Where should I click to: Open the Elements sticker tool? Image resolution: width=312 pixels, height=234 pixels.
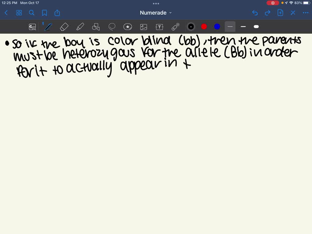(128, 27)
